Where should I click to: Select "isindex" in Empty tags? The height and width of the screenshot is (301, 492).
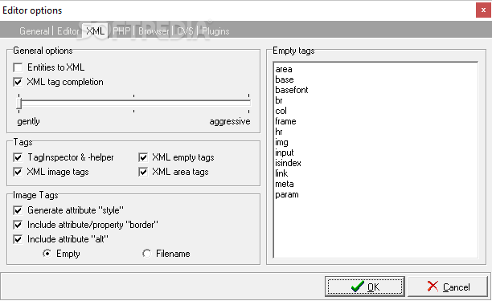click(288, 163)
